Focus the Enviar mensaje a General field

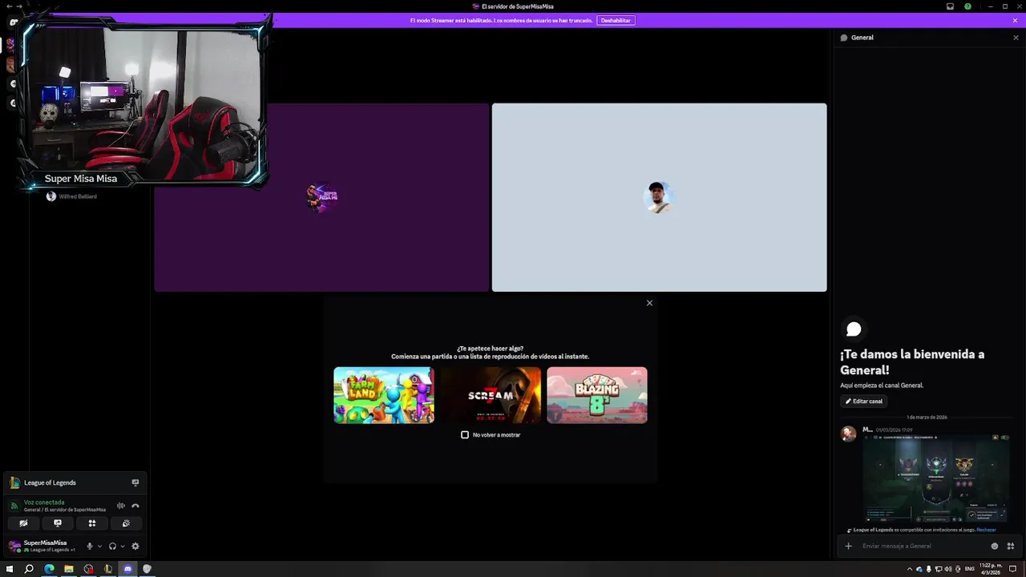(x=922, y=546)
